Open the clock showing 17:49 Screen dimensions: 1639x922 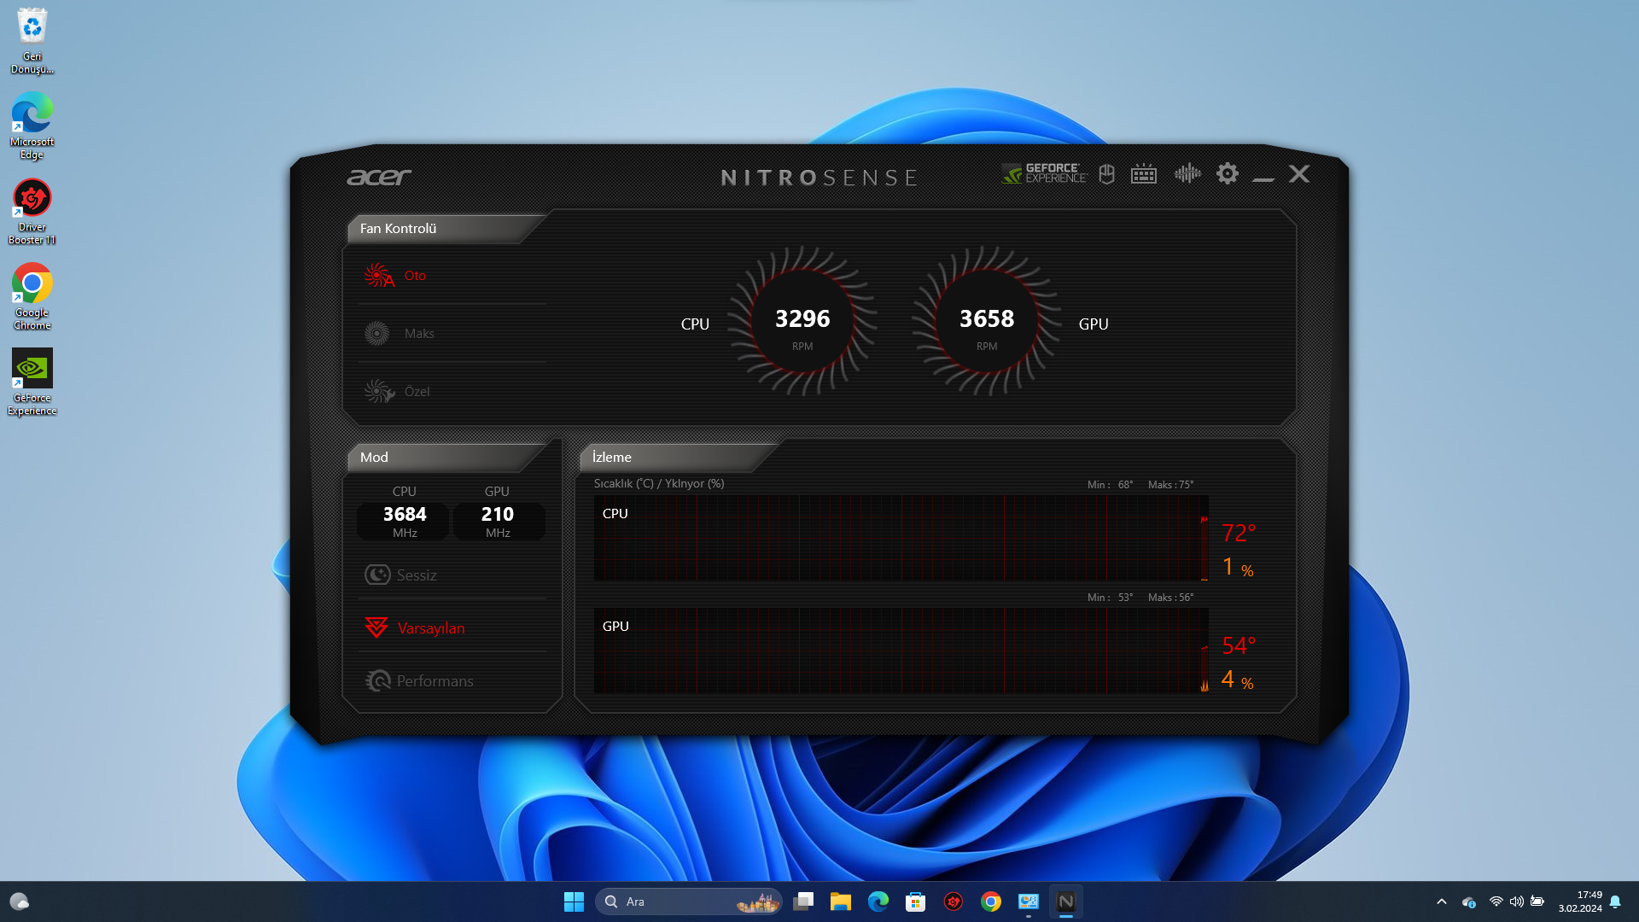click(1580, 902)
